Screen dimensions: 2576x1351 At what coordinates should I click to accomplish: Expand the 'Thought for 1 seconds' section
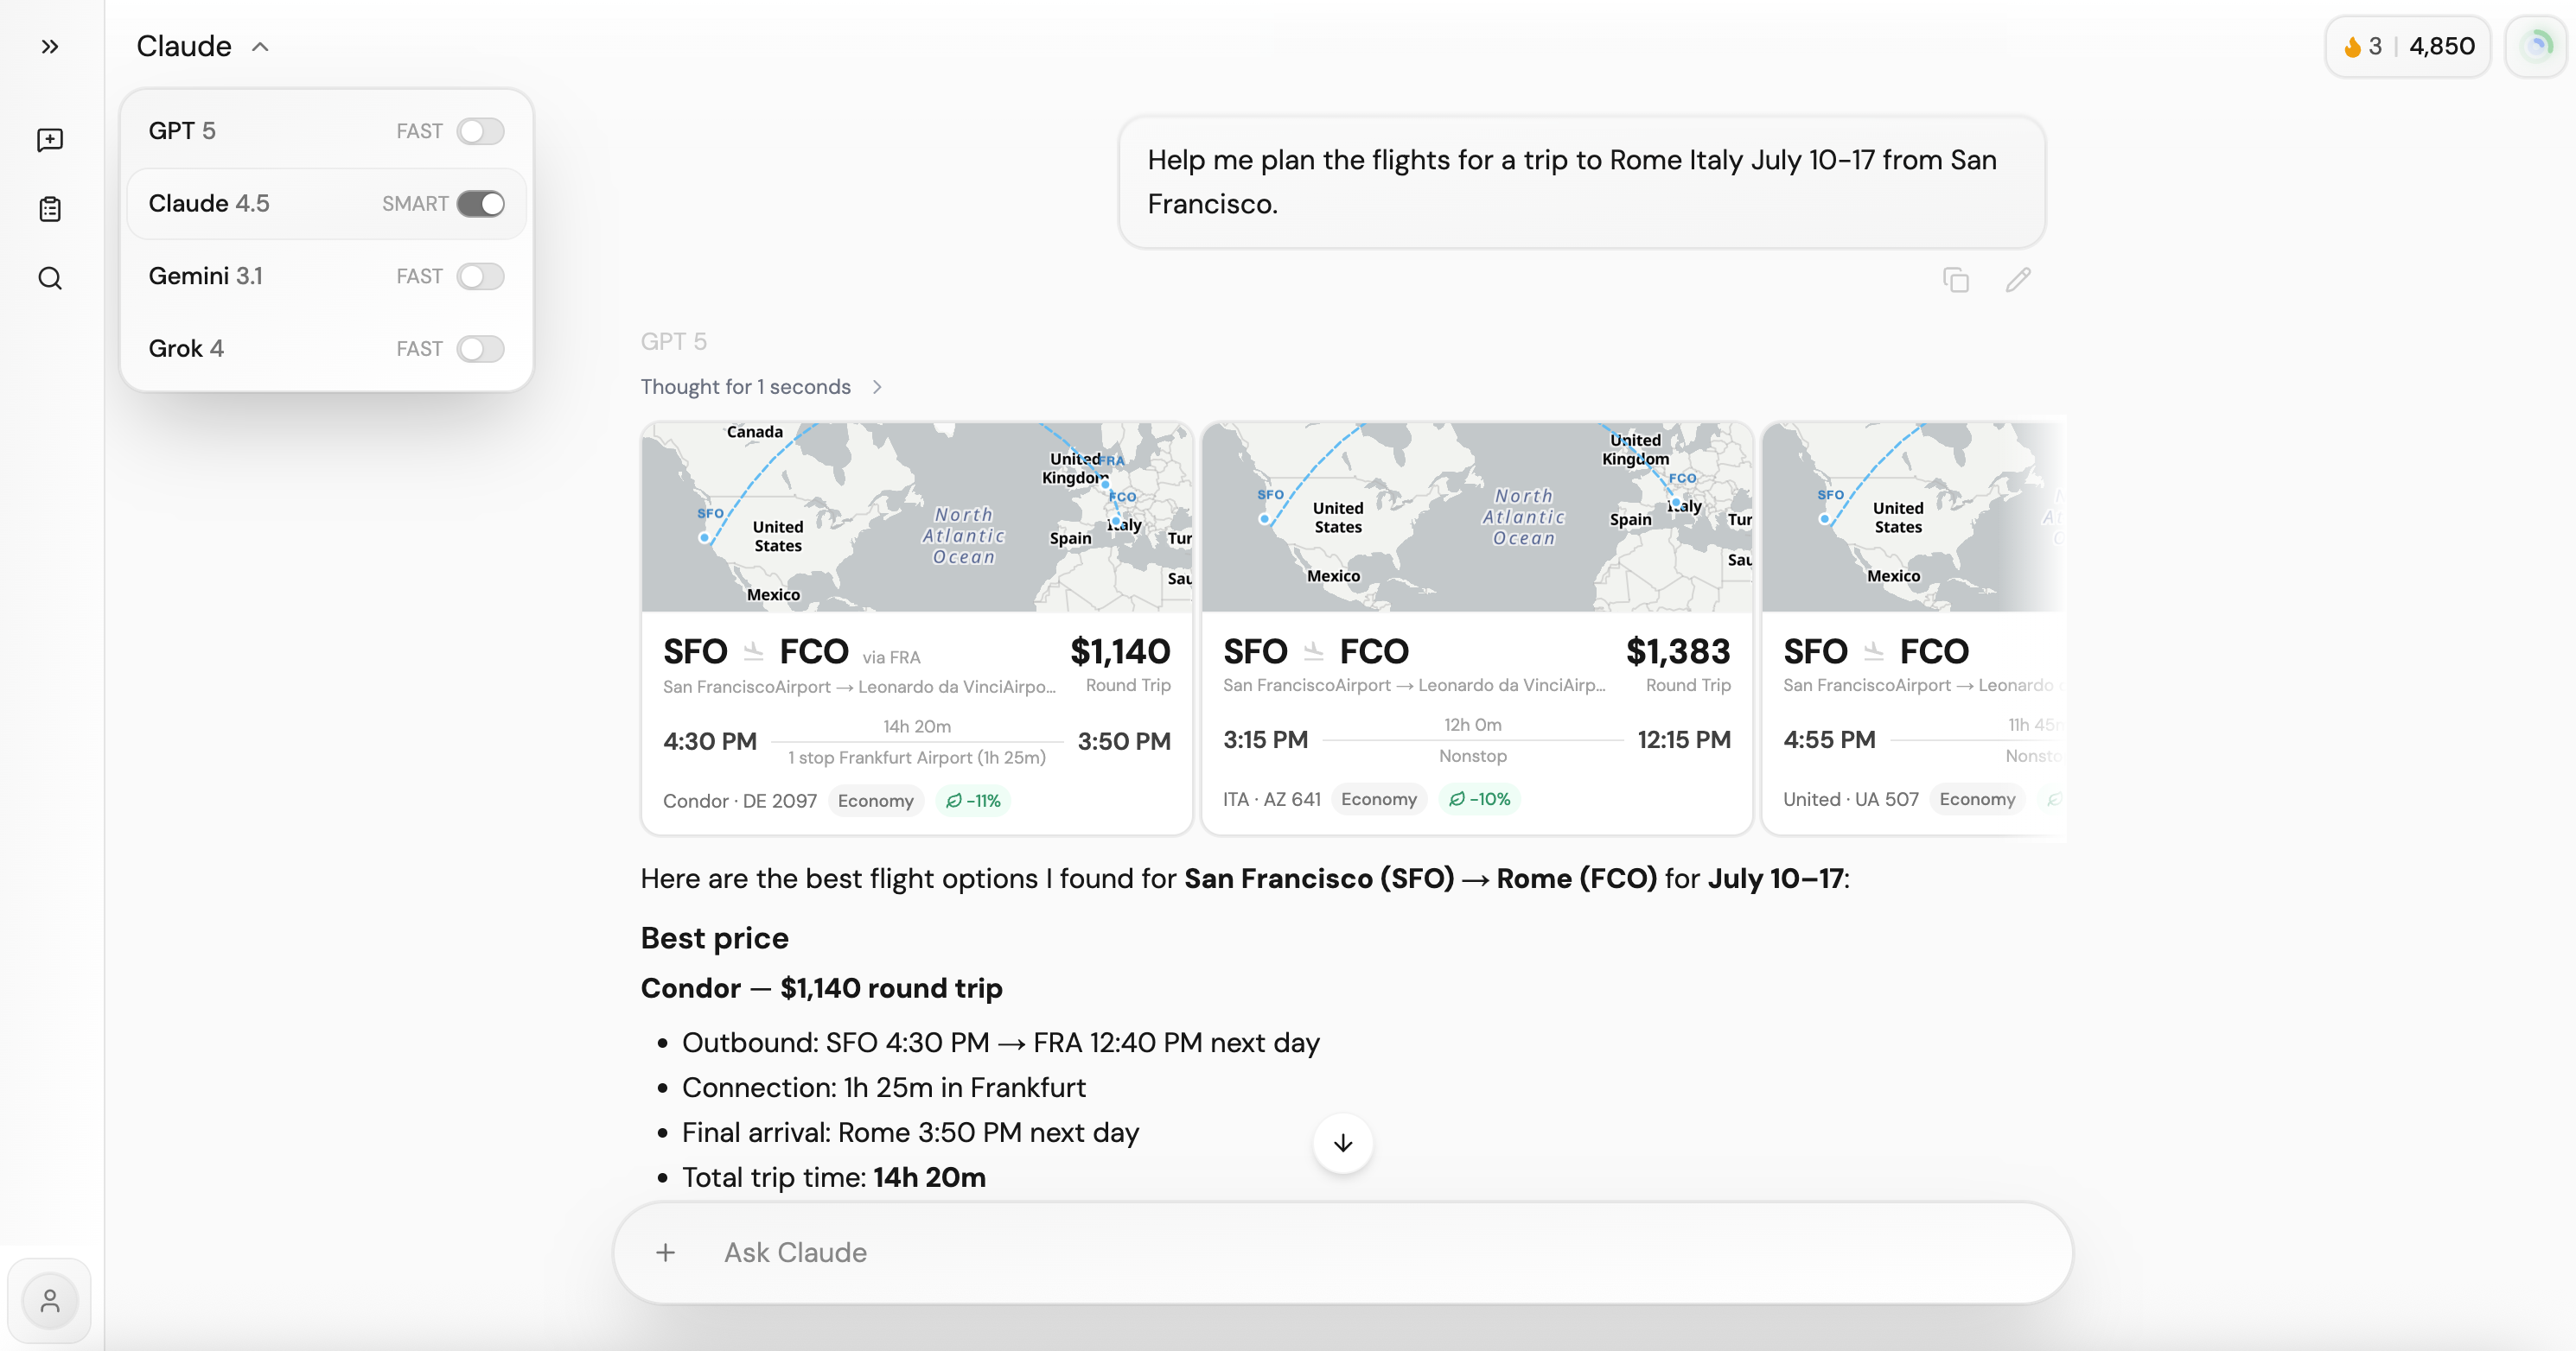click(761, 387)
